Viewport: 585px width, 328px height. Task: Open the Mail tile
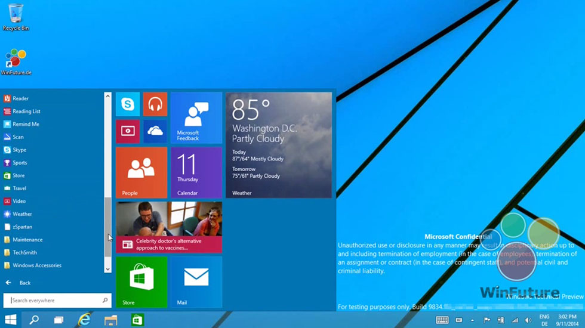tap(196, 281)
